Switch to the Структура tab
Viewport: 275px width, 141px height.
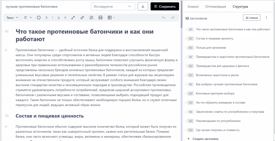[x=240, y=7]
